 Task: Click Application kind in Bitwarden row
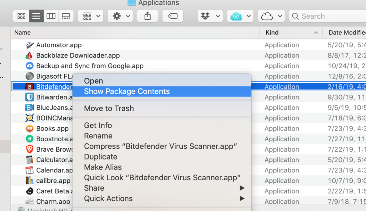[x=282, y=97]
